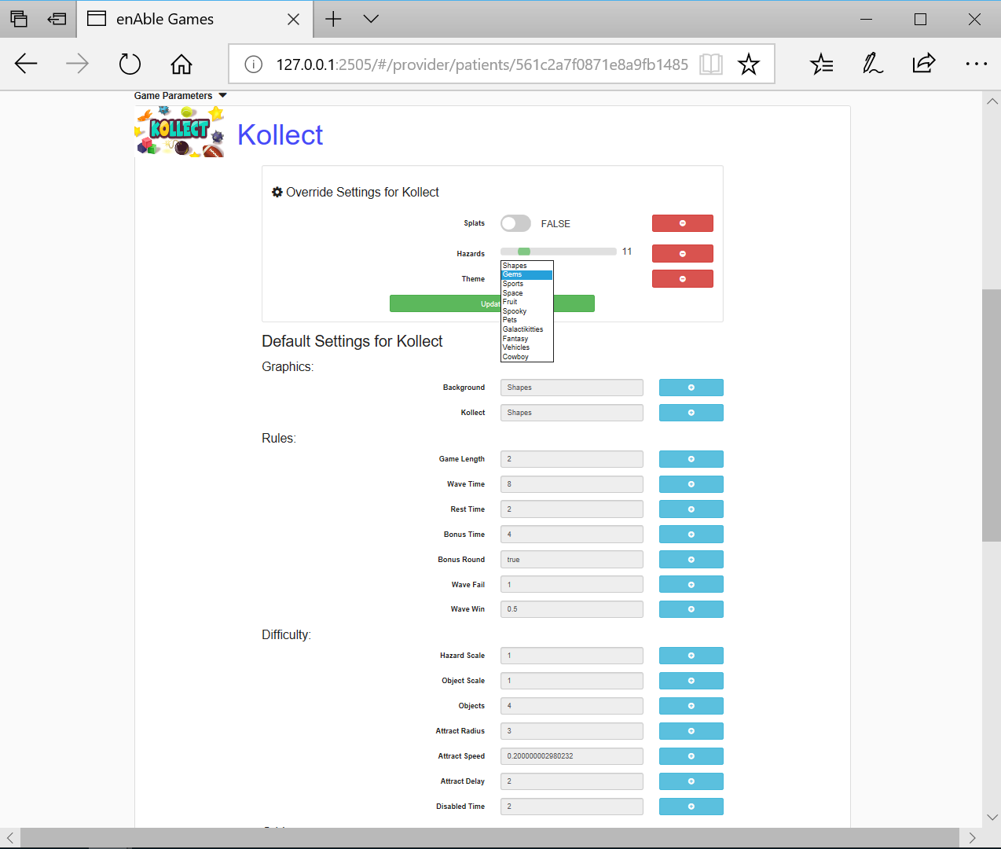
Task: Add override for Wave Win
Action: pyautogui.click(x=691, y=609)
